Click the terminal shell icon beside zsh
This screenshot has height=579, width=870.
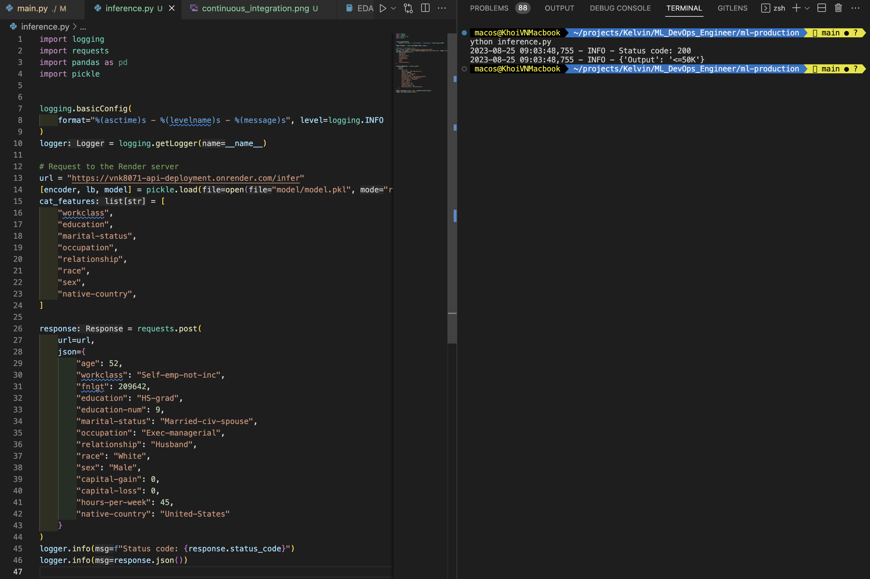pyautogui.click(x=766, y=8)
